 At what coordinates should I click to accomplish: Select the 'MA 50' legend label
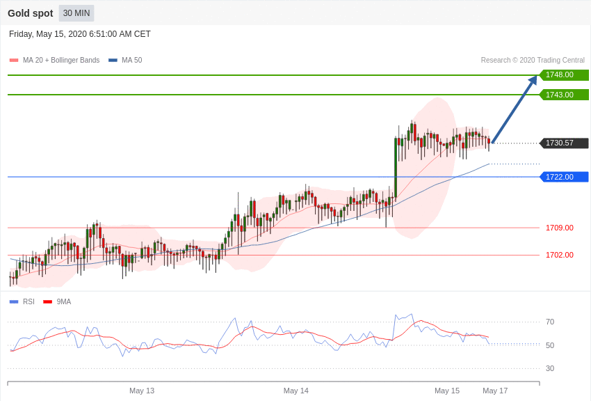tap(131, 60)
